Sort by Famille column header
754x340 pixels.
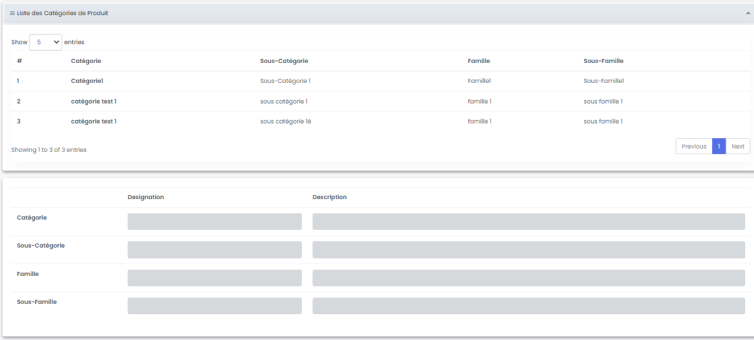coord(479,61)
